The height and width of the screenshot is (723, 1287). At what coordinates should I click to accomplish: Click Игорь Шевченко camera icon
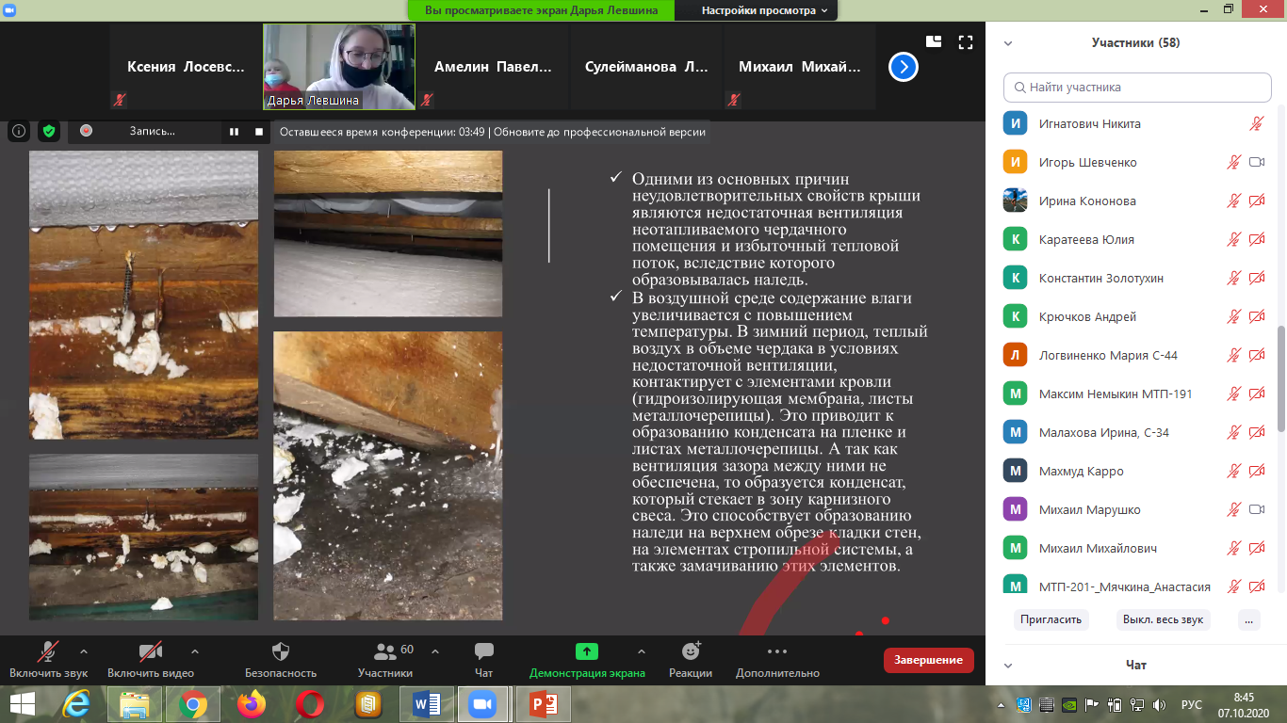click(1256, 162)
